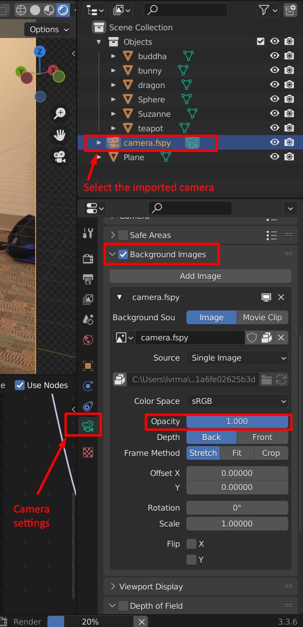Set Depth to Front
The image size is (303, 627).
pyautogui.click(x=262, y=437)
